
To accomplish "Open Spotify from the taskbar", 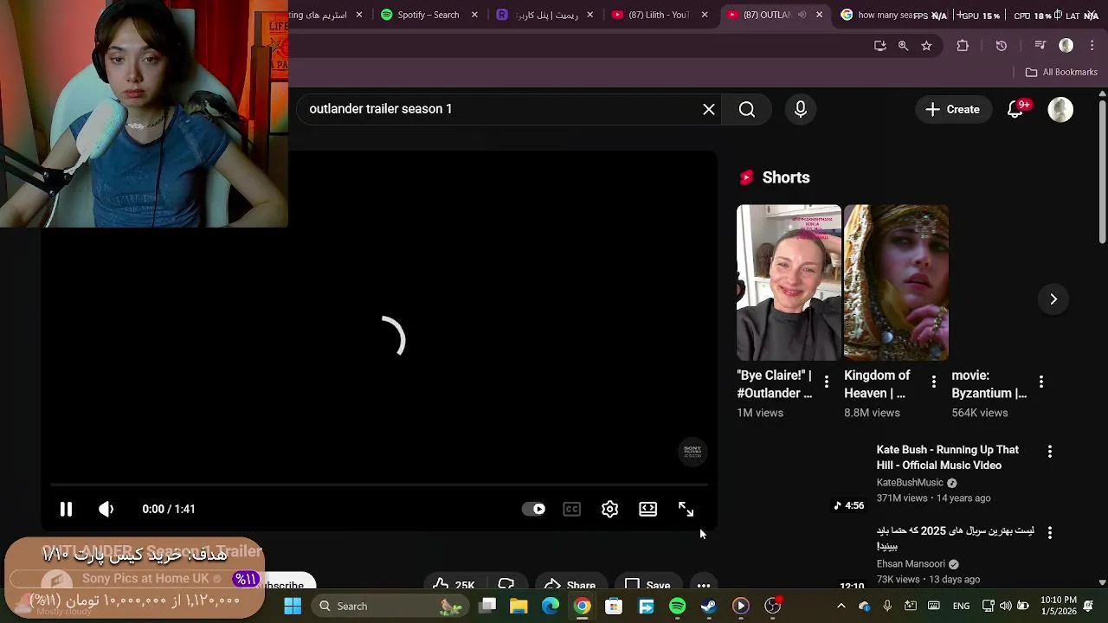I will (x=678, y=606).
